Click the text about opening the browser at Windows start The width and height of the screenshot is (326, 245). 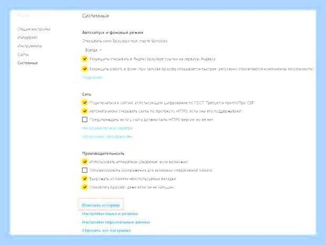pyautogui.click(x=125, y=41)
